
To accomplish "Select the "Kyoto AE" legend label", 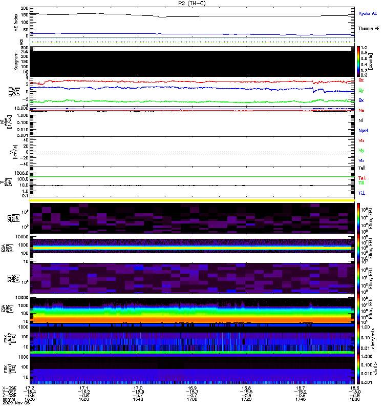I will point(368,13).
